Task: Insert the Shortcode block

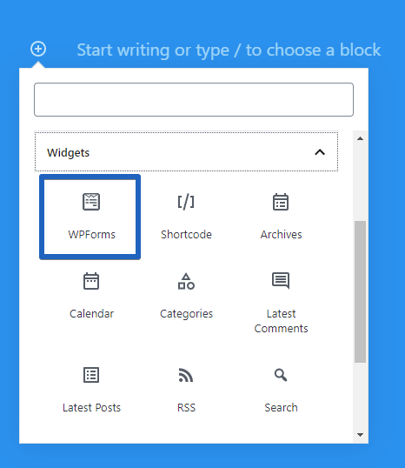Action: pyautogui.click(x=186, y=217)
